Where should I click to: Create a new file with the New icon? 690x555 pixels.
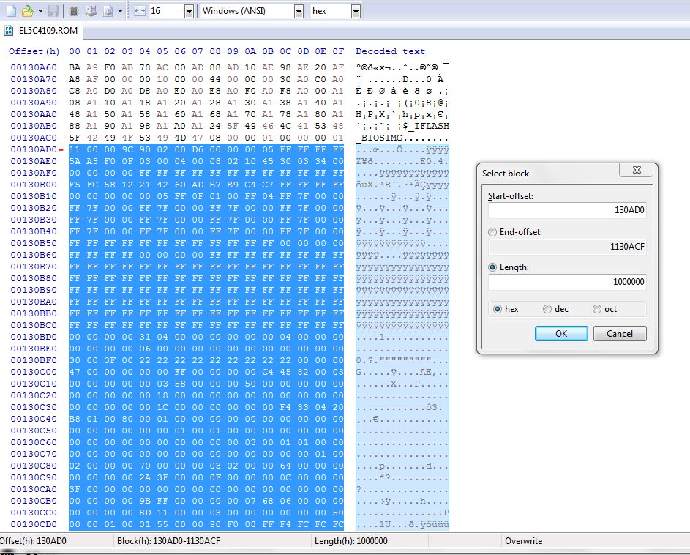pyautogui.click(x=11, y=11)
